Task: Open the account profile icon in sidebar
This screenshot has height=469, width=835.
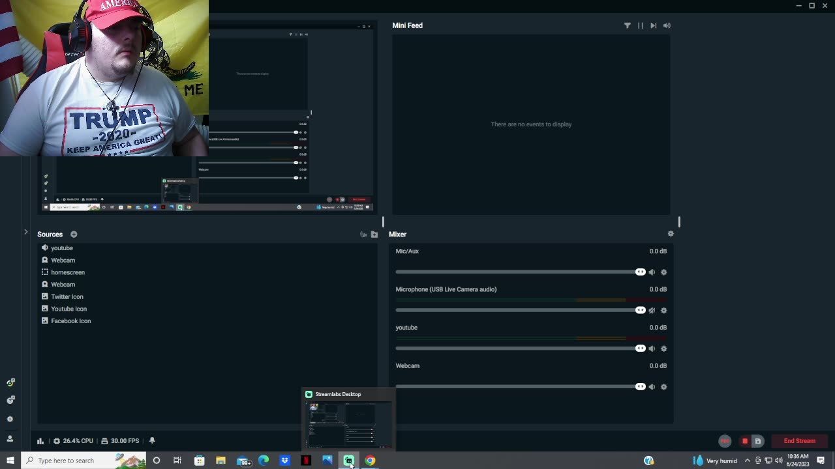Action: (x=10, y=439)
